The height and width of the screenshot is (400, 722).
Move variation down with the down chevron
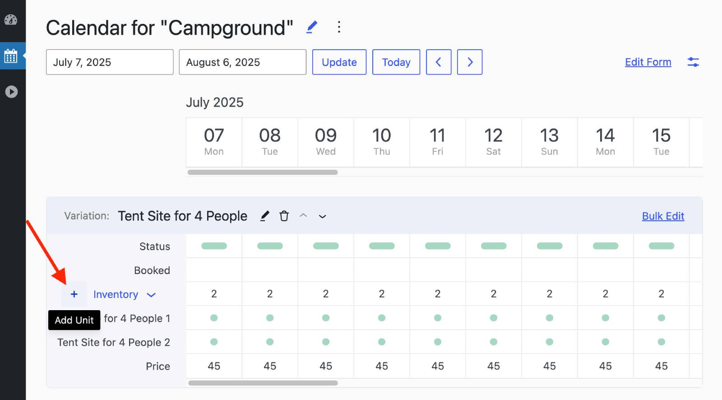coord(322,216)
